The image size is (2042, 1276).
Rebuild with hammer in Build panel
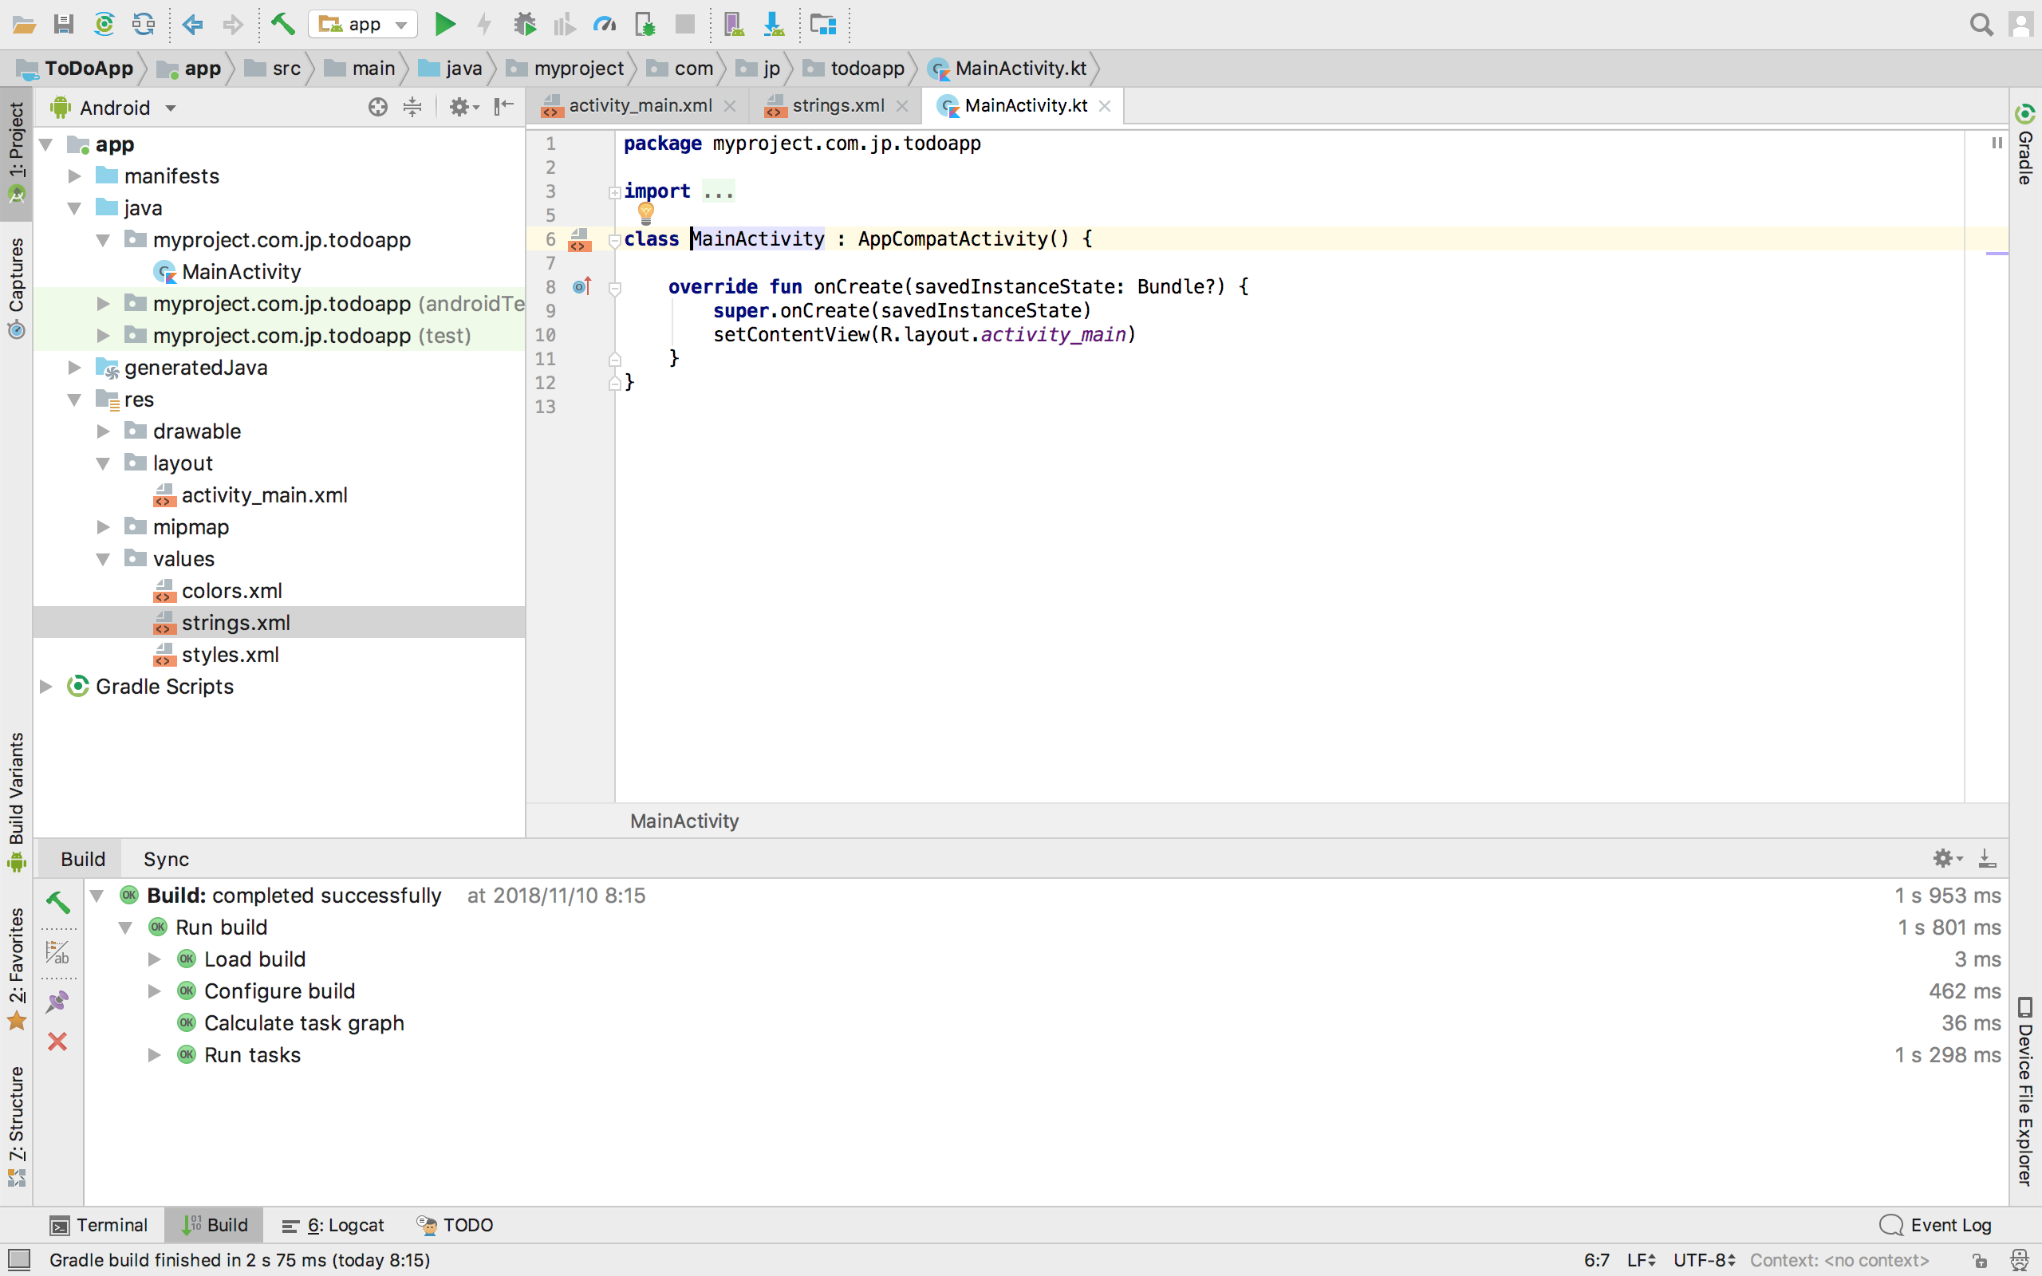(x=57, y=902)
